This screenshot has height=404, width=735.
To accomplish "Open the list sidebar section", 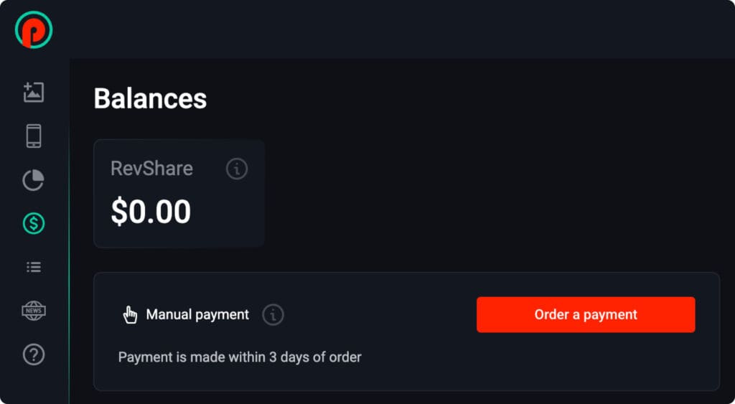I will pos(34,267).
